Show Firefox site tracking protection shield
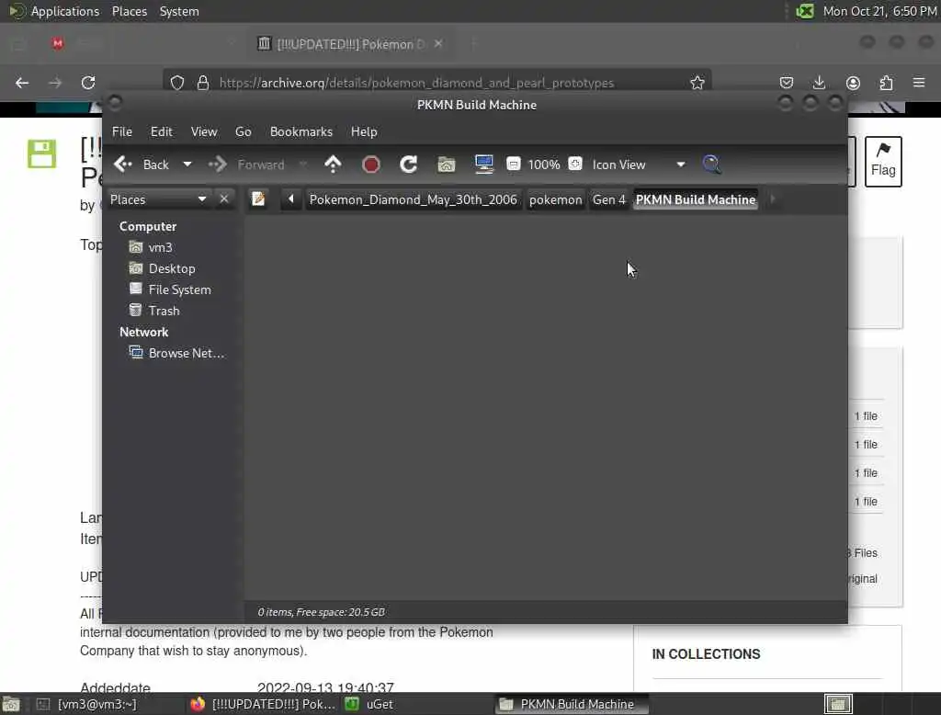This screenshot has height=715, width=941. point(177,83)
